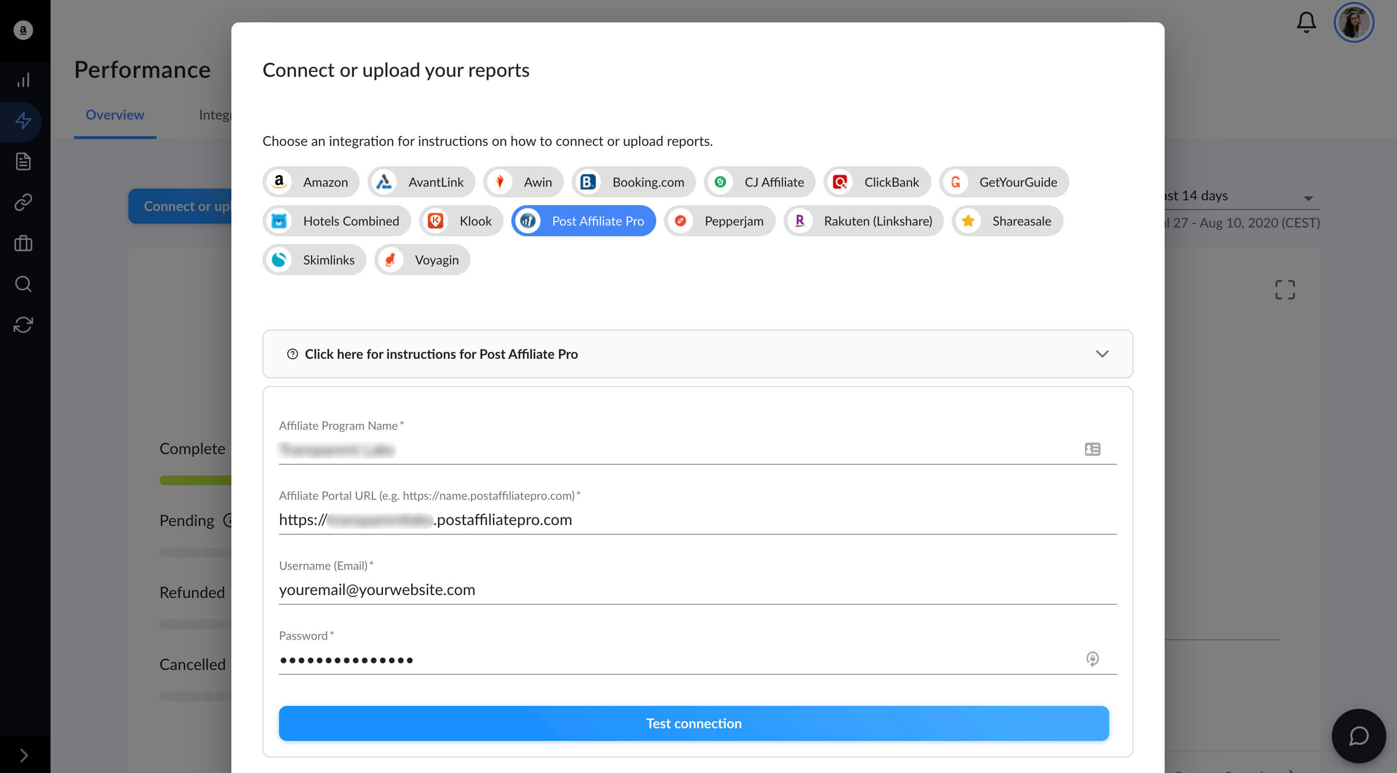Open the briefcase sidebar icon

(x=23, y=243)
